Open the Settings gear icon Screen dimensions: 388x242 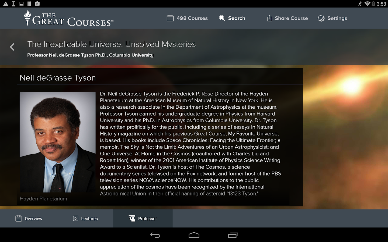321,18
